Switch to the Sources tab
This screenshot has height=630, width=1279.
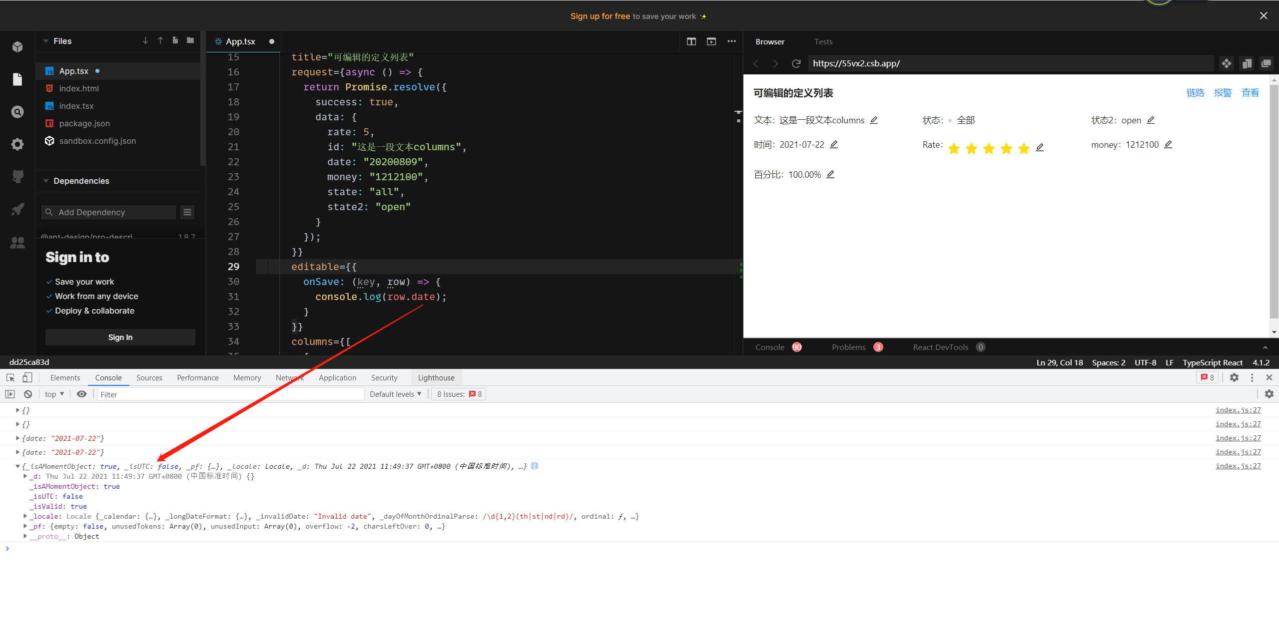coord(149,377)
